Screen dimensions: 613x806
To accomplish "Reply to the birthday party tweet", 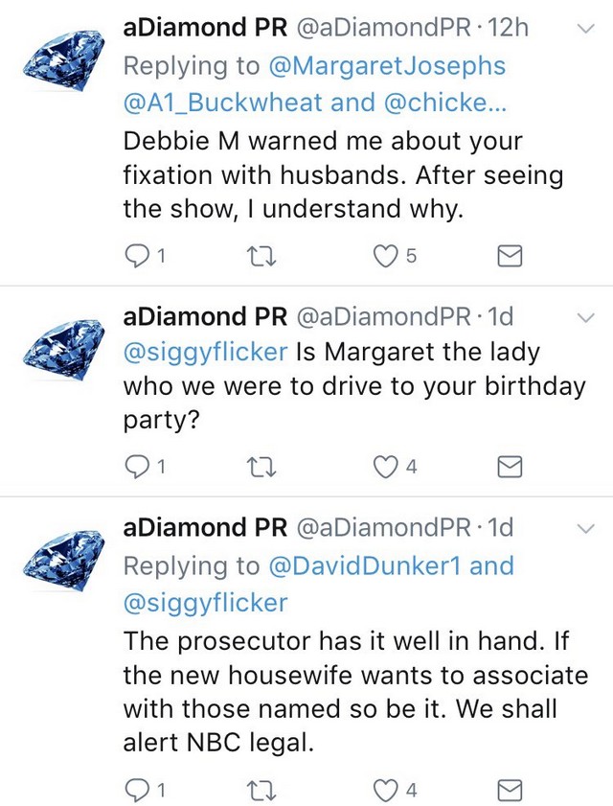I will [x=138, y=467].
